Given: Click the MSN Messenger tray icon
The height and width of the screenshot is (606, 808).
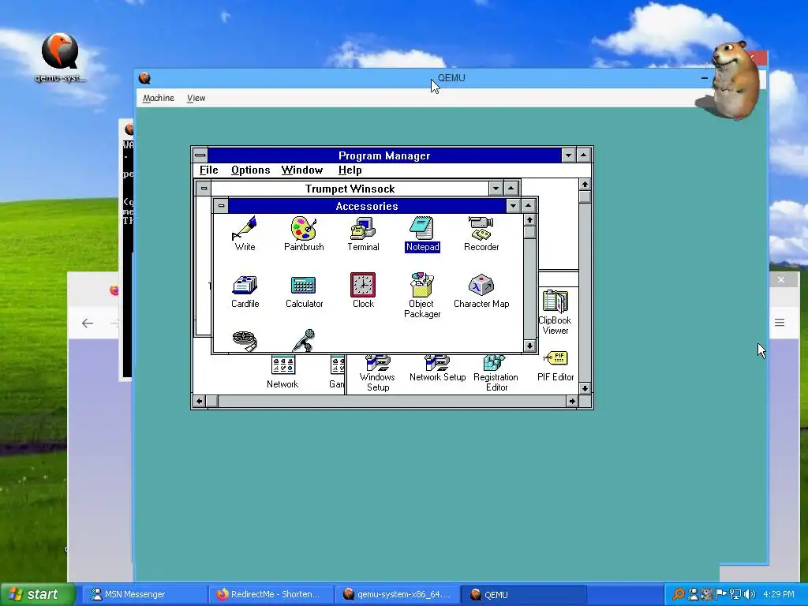Looking at the screenshot, I should [694, 594].
